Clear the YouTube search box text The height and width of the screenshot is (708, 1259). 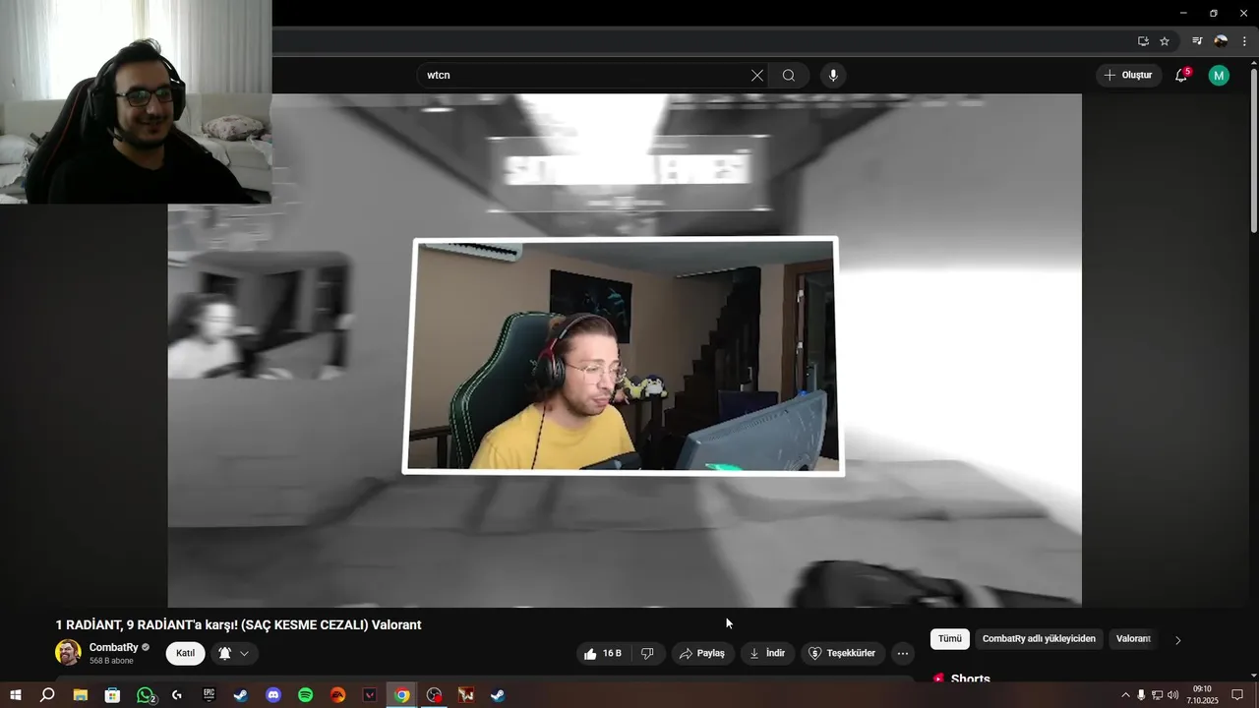[757, 76]
